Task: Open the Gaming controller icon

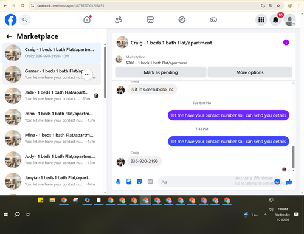Action: click(213, 20)
